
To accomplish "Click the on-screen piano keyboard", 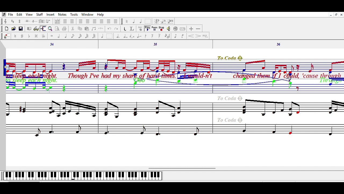I will 83,176.
